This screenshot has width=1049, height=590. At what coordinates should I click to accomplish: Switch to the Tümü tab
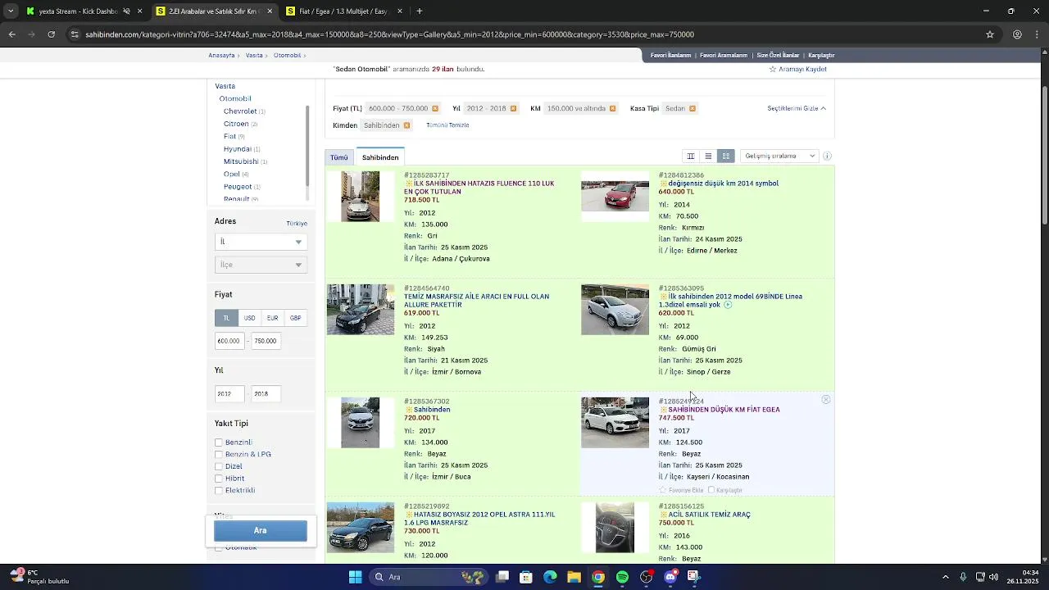(339, 157)
